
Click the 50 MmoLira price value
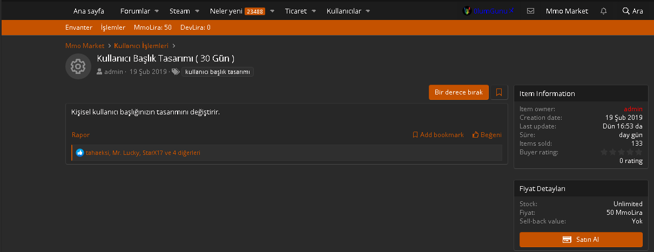point(624,213)
